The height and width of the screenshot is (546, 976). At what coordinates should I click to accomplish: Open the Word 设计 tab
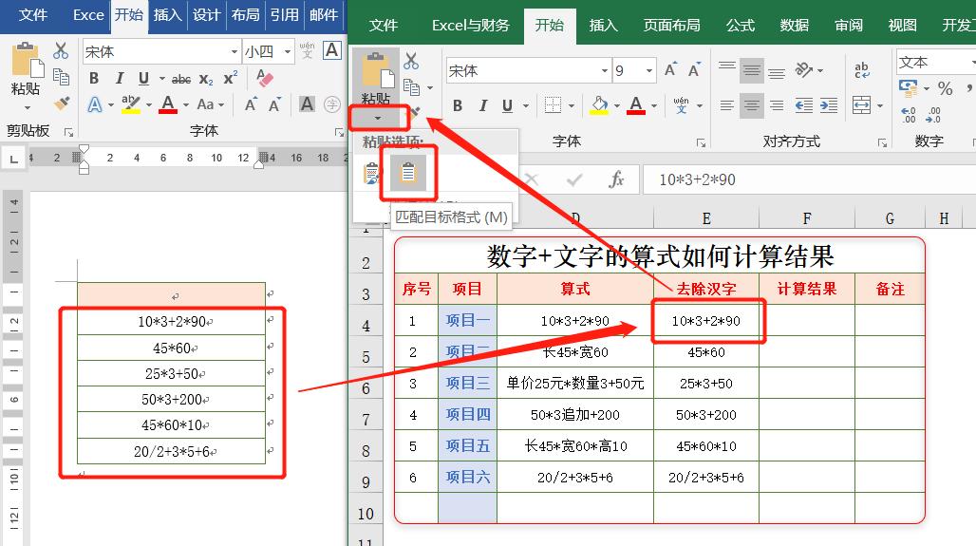(x=206, y=15)
